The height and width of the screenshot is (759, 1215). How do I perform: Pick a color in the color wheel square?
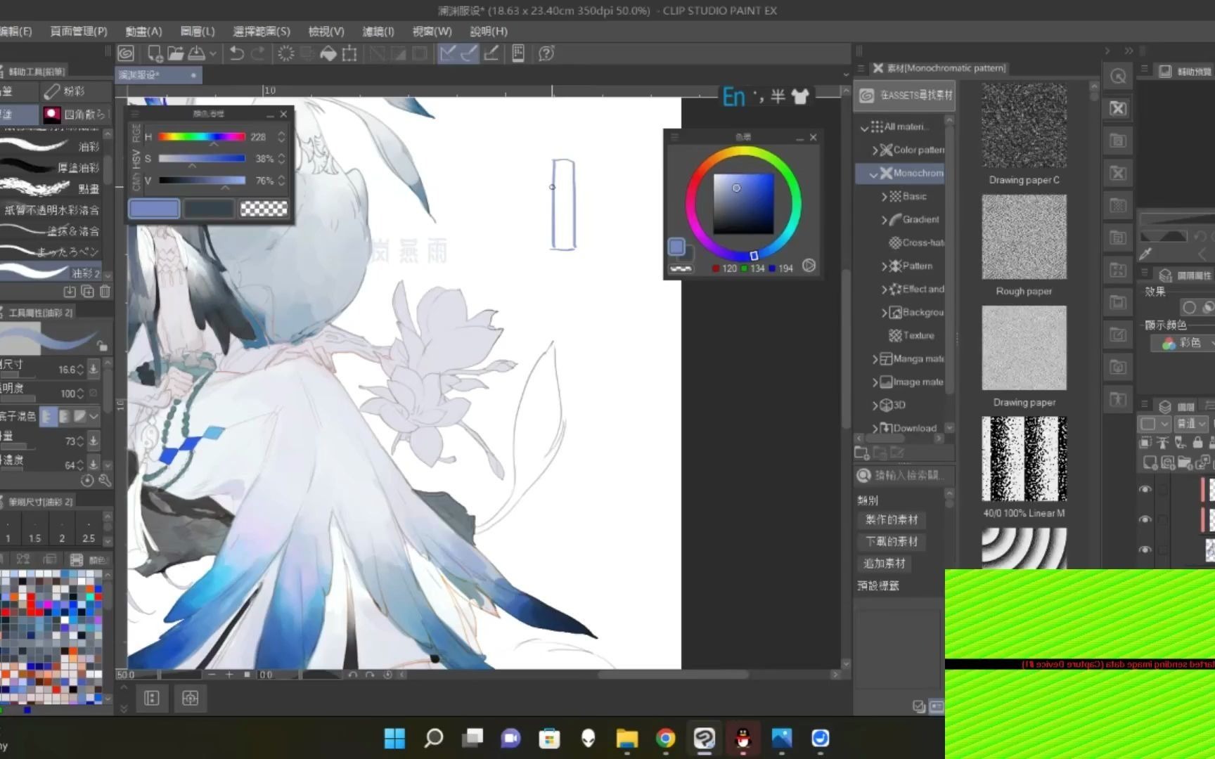point(744,204)
